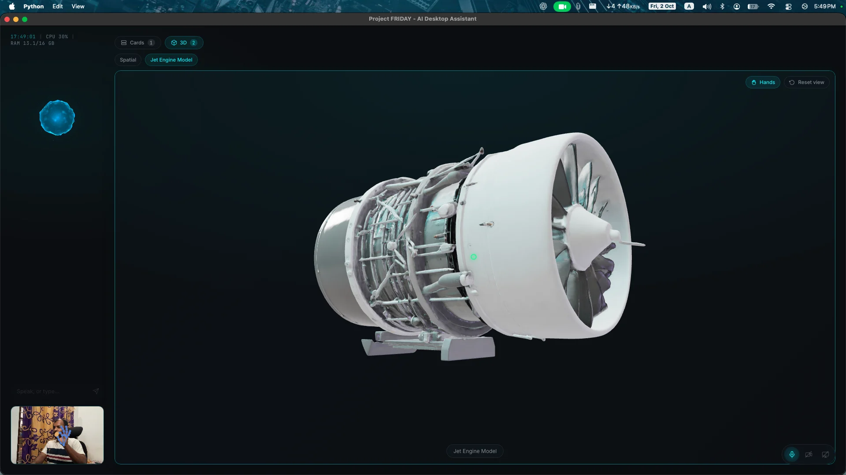Open the Wi-Fi menu
The height and width of the screenshot is (475, 846).
coord(771,6)
